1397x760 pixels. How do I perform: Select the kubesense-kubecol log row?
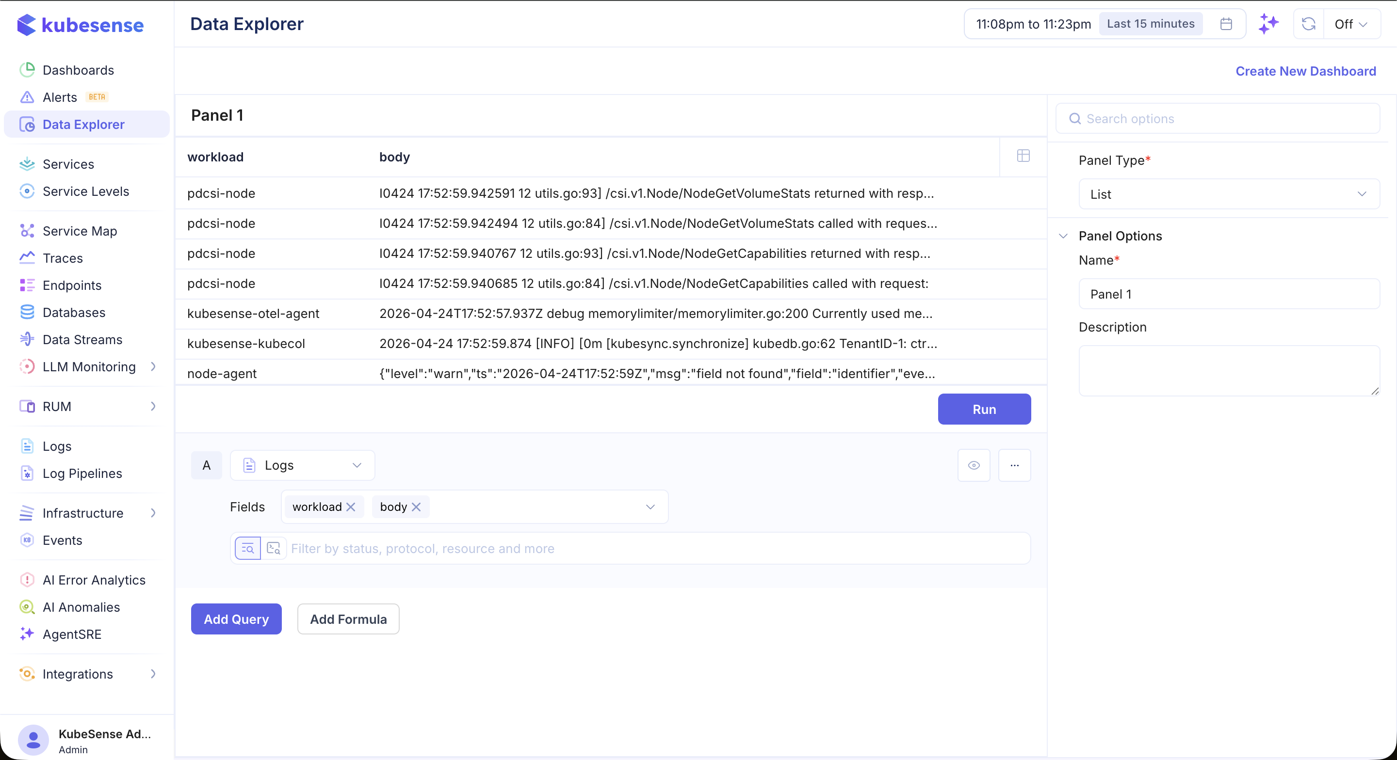click(x=610, y=344)
